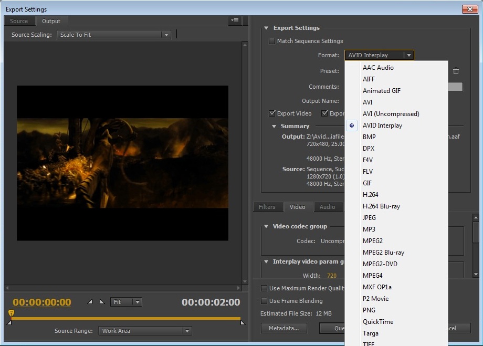Choose Targa format

click(x=396, y=333)
